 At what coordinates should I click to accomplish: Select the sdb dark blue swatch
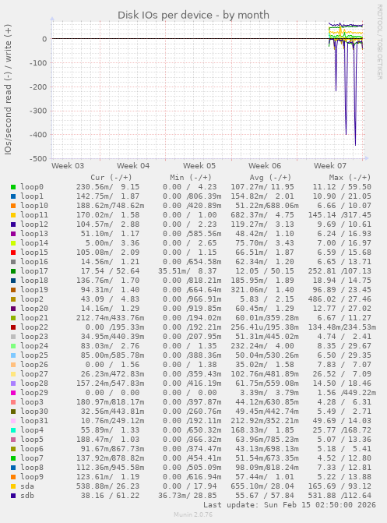point(13,496)
